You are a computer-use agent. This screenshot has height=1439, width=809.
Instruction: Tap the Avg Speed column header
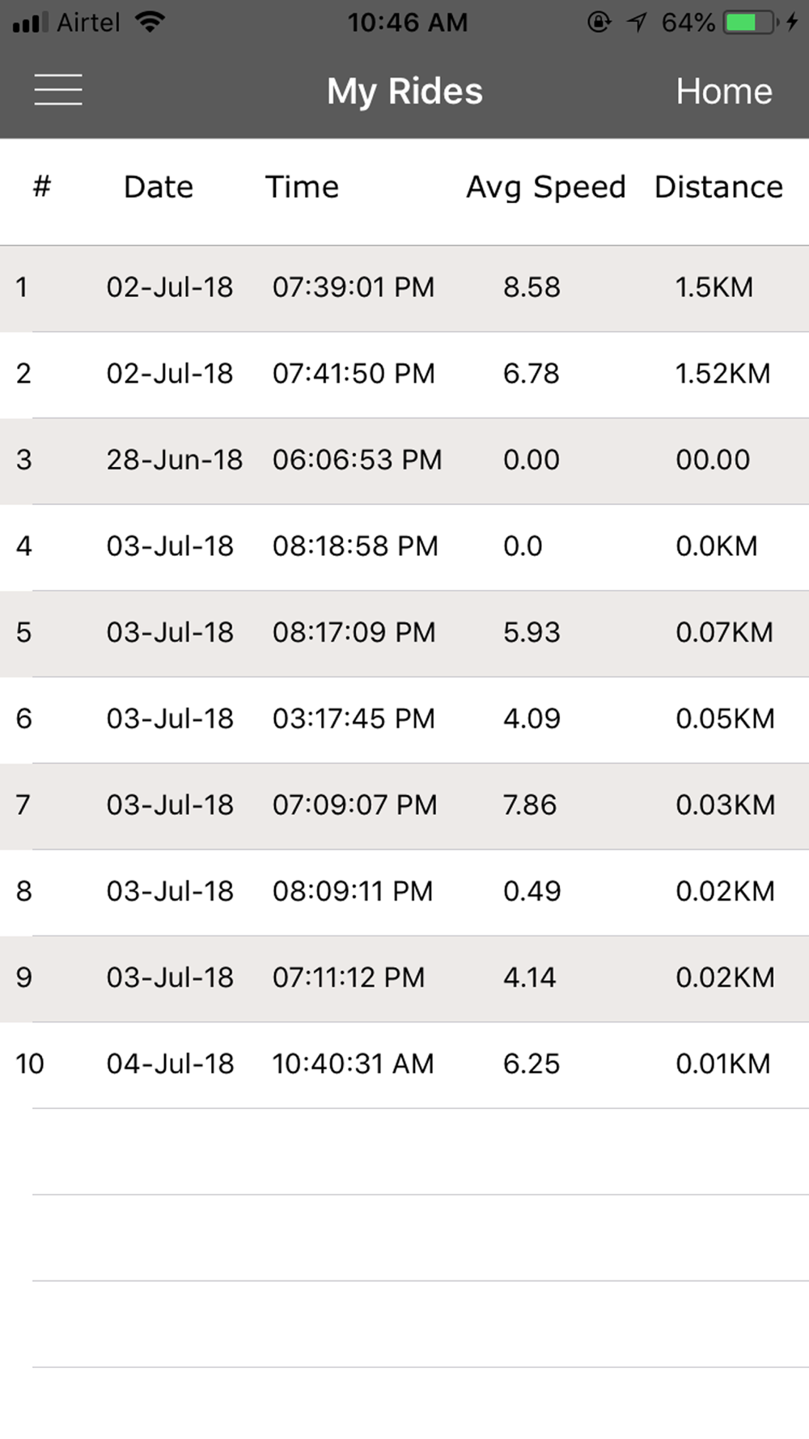[545, 187]
